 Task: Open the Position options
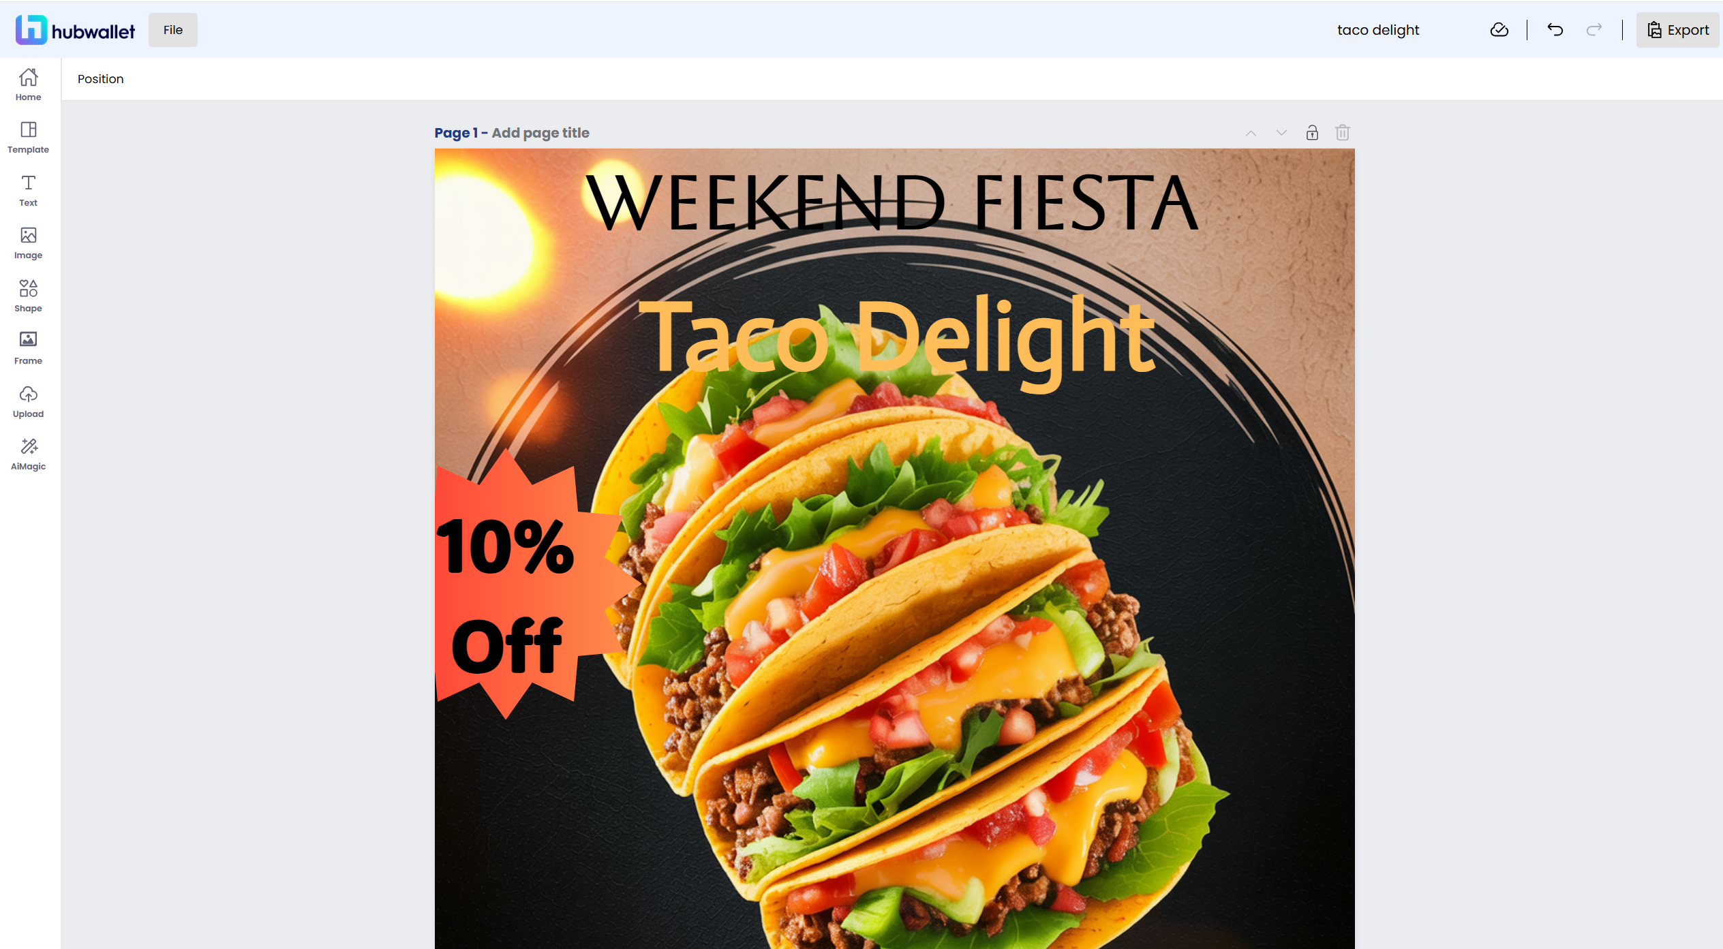(101, 79)
